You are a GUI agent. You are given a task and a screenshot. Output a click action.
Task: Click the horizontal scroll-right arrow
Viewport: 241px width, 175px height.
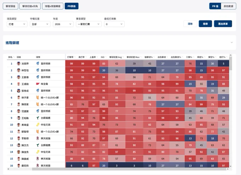[x=228, y=169]
